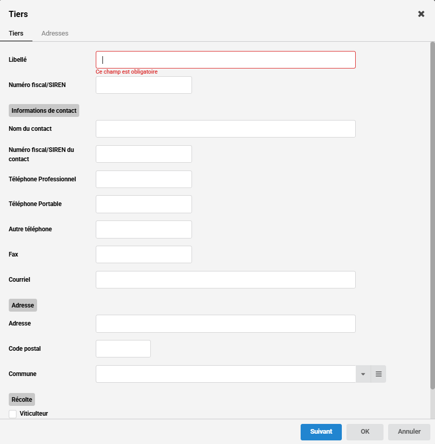Click the Numéro fiscal/SIREN field
The width and height of the screenshot is (435, 444).
(x=144, y=85)
